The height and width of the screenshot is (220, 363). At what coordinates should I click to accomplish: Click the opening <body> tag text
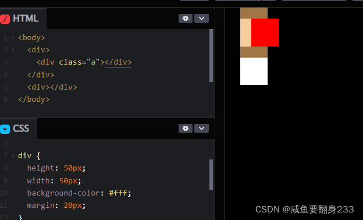tap(31, 37)
